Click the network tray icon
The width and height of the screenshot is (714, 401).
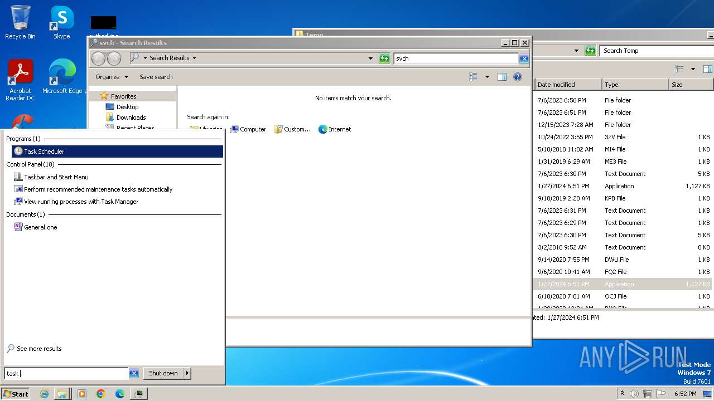[x=648, y=394]
